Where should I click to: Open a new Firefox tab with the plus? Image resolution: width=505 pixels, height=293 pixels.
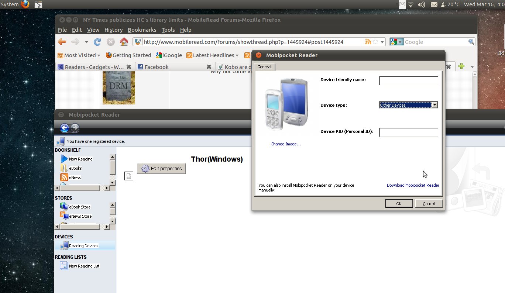461,66
